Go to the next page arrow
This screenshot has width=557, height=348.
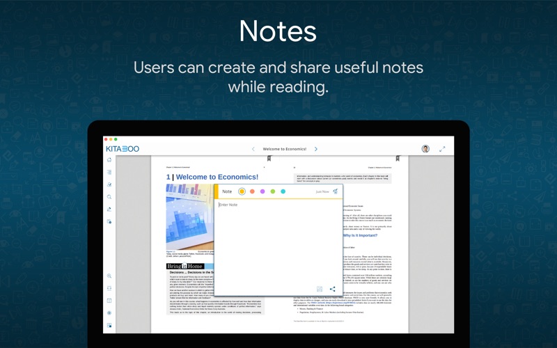click(x=316, y=149)
